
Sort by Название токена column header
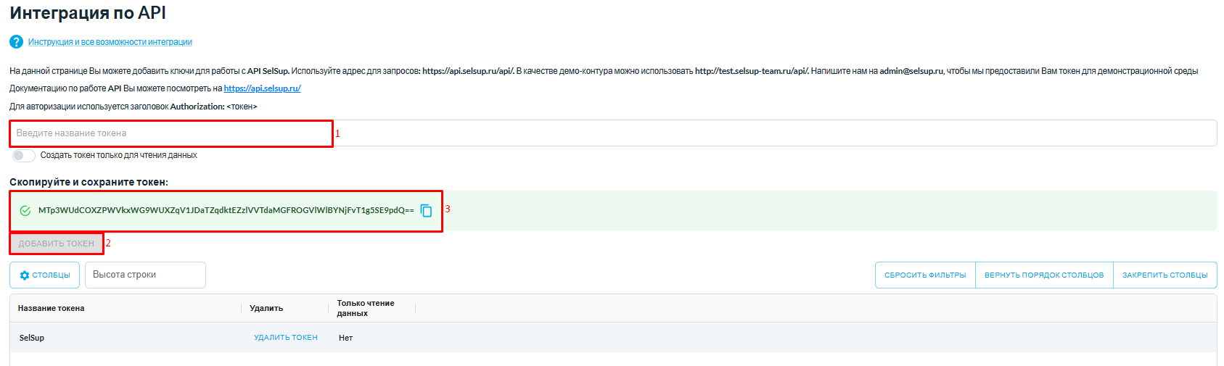click(x=52, y=308)
